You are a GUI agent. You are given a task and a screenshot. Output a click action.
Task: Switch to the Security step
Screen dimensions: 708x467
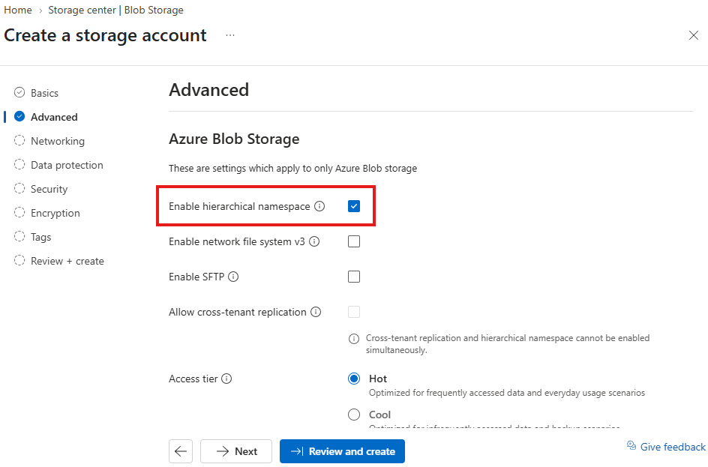click(x=40, y=189)
